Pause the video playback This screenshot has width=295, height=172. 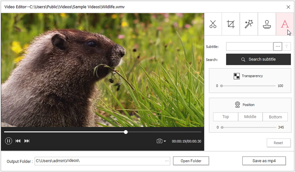[x=9, y=141]
